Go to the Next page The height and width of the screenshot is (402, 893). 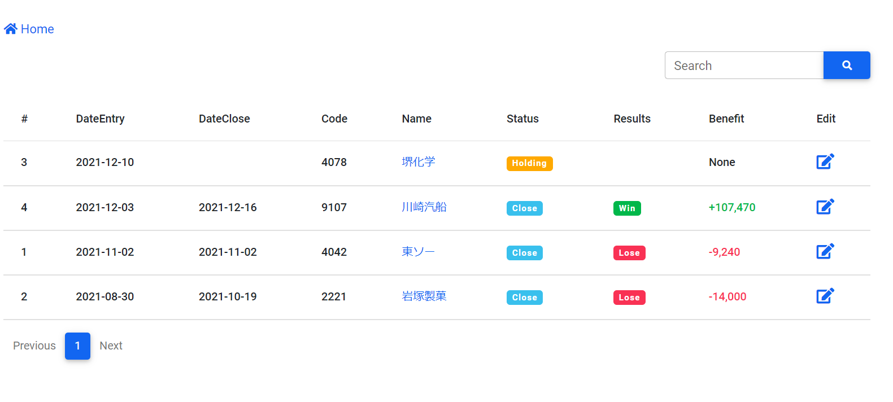(111, 346)
